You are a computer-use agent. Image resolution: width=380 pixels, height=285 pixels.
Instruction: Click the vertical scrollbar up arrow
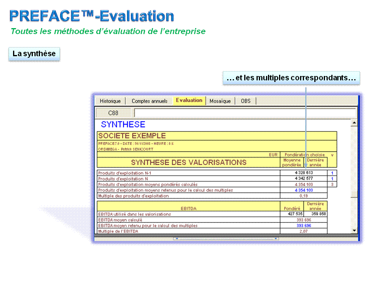click(354, 123)
